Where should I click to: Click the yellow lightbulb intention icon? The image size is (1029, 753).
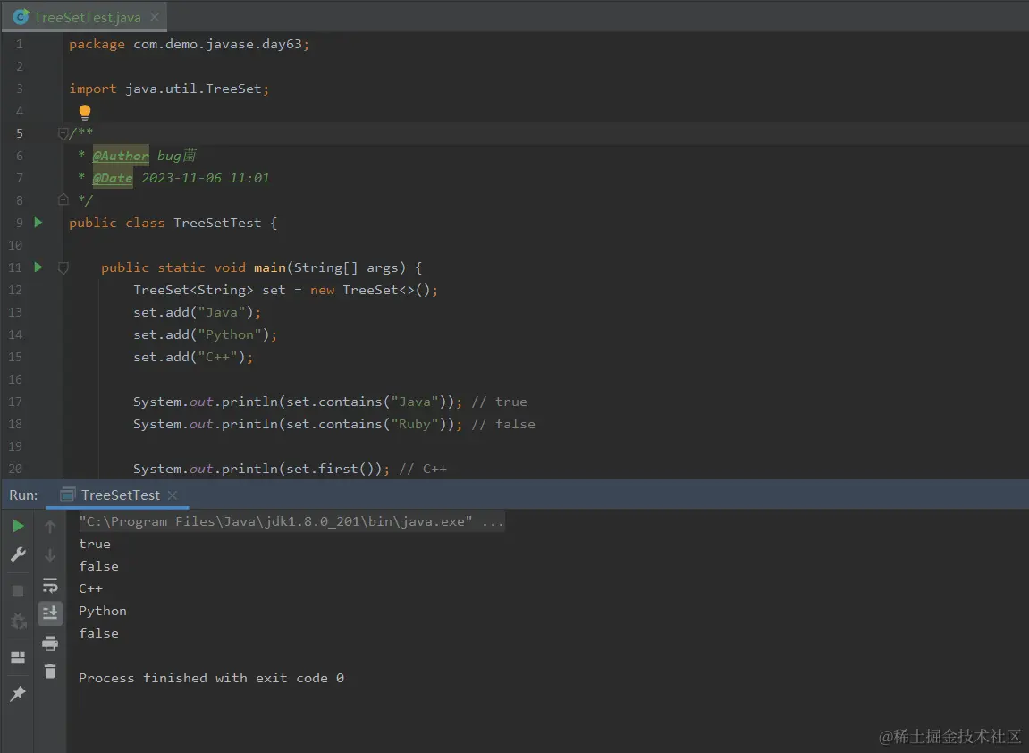pos(85,112)
